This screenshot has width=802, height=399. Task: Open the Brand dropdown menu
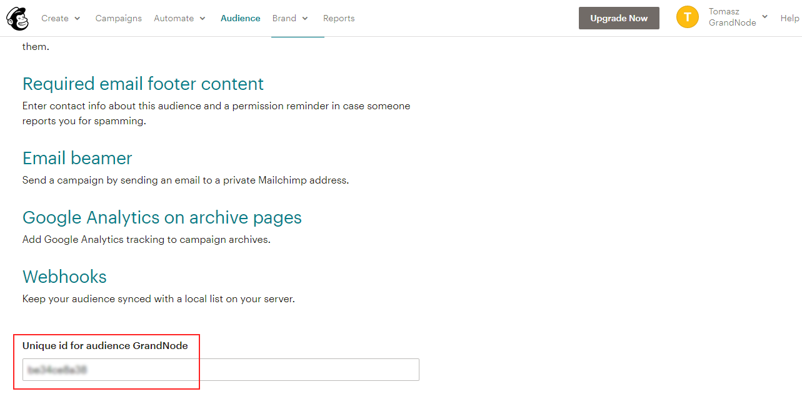290,18
